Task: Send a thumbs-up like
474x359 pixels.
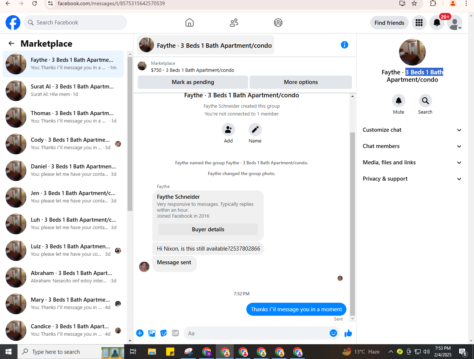Action: (x=348, y=333)
